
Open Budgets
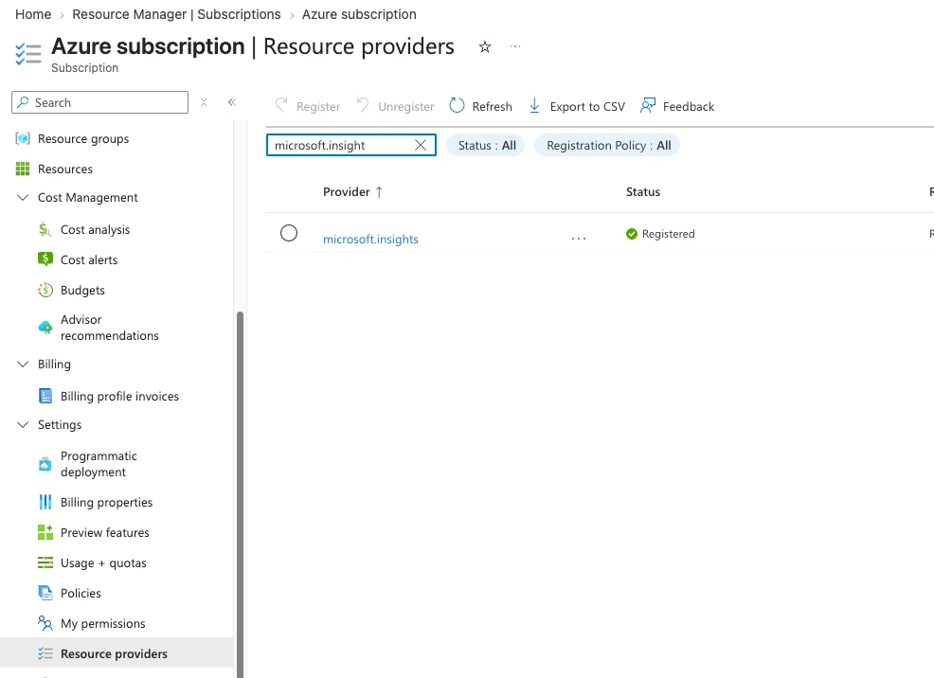pos(82,291)
